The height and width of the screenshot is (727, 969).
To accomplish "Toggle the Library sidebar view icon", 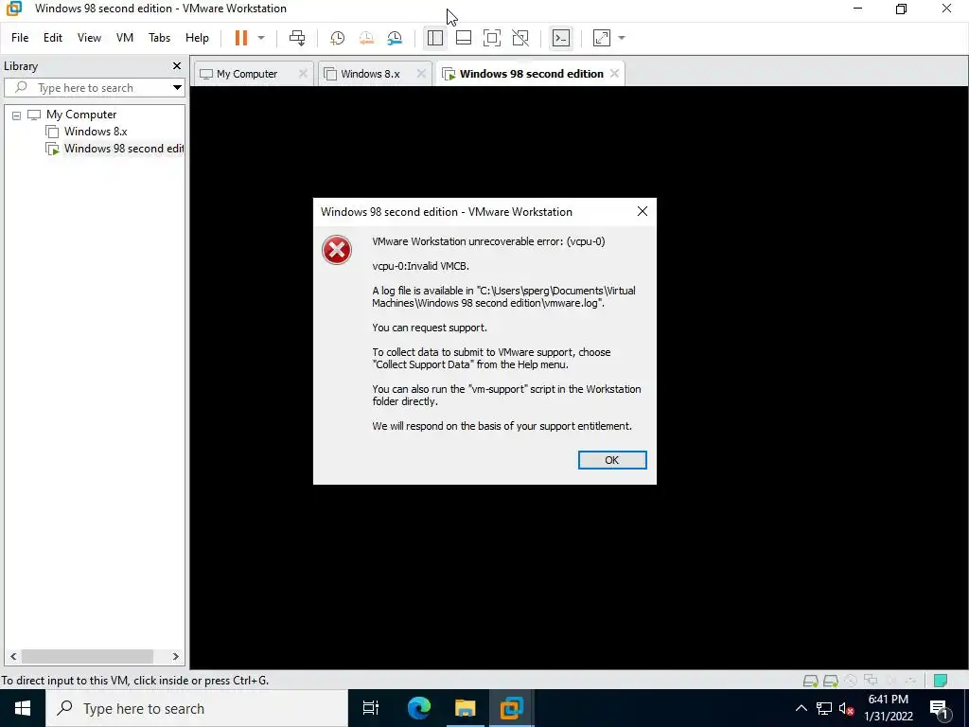I will point(435,38).
